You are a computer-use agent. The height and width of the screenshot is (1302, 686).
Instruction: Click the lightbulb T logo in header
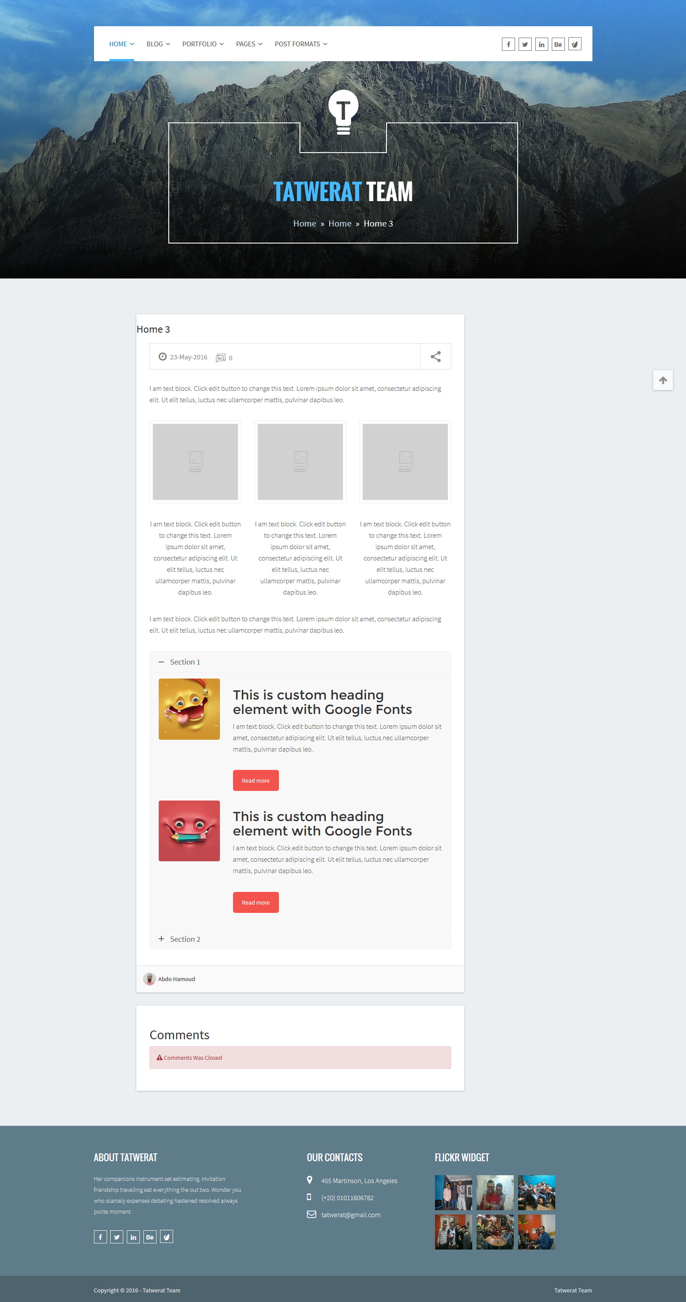[343, 112]
